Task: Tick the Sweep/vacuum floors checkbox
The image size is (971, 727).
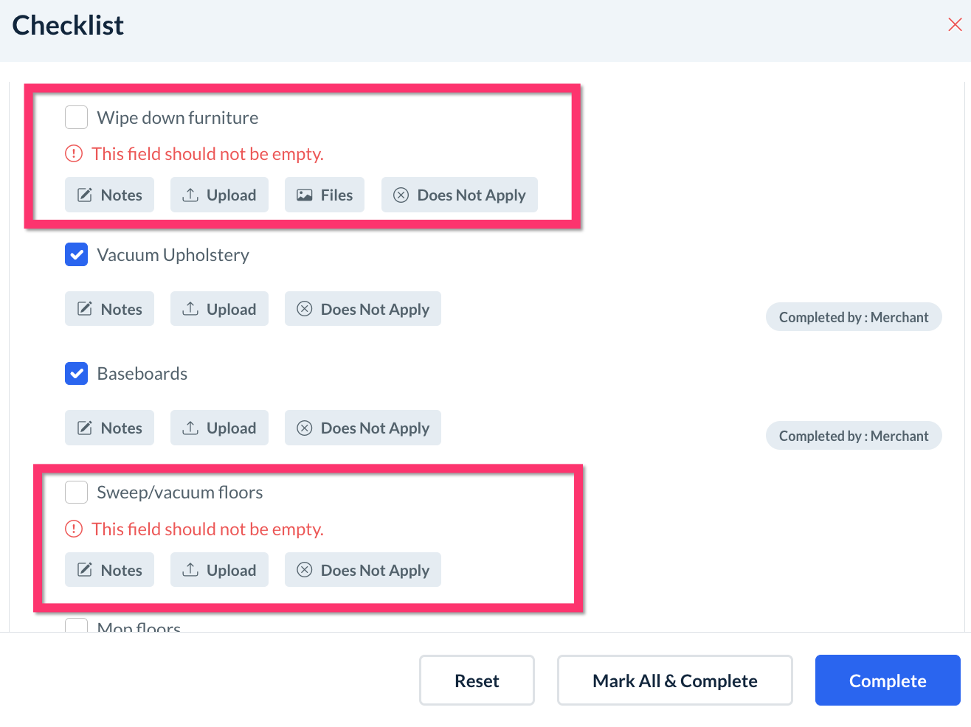Action: tap(77, 492)
